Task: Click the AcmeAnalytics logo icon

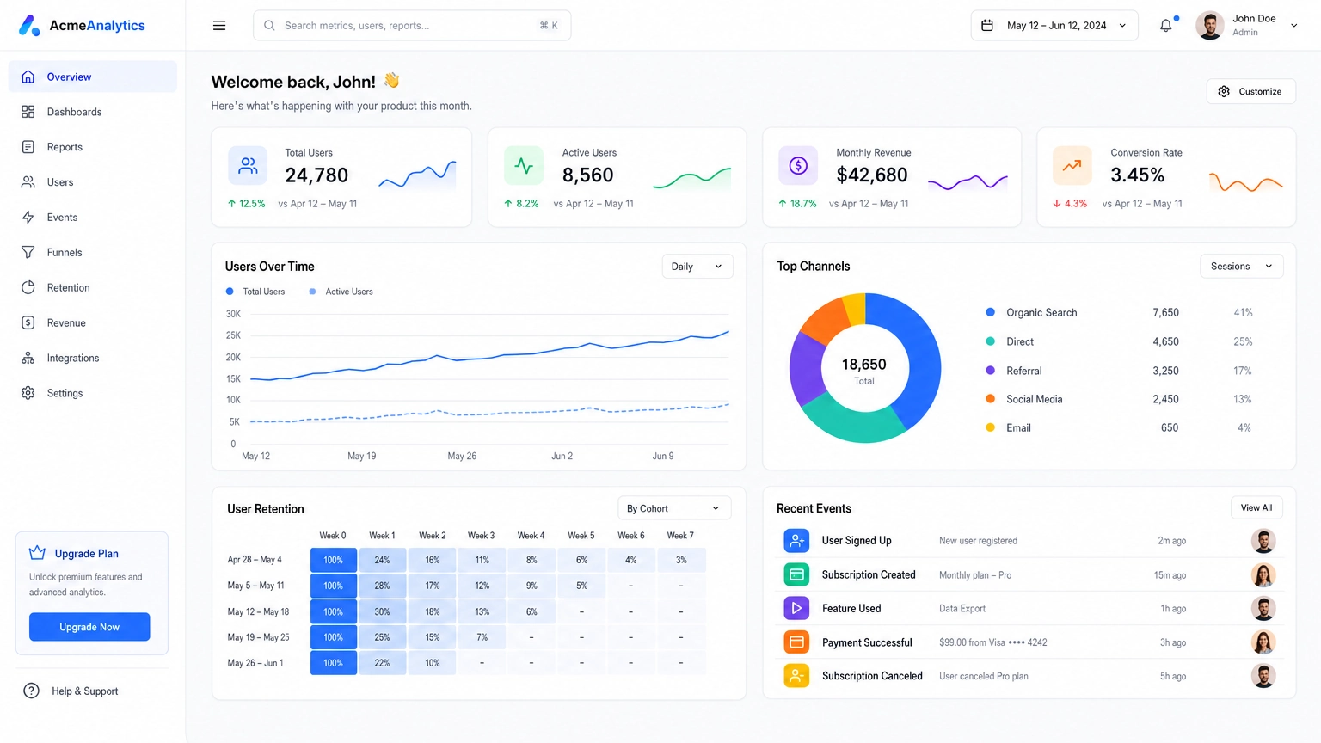Action: [29, 26]
